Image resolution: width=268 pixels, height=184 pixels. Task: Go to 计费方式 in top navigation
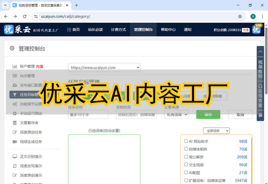pos(118,30)
